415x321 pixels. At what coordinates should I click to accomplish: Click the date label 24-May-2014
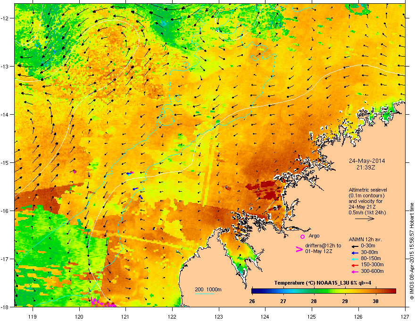(x=367, y=161)
